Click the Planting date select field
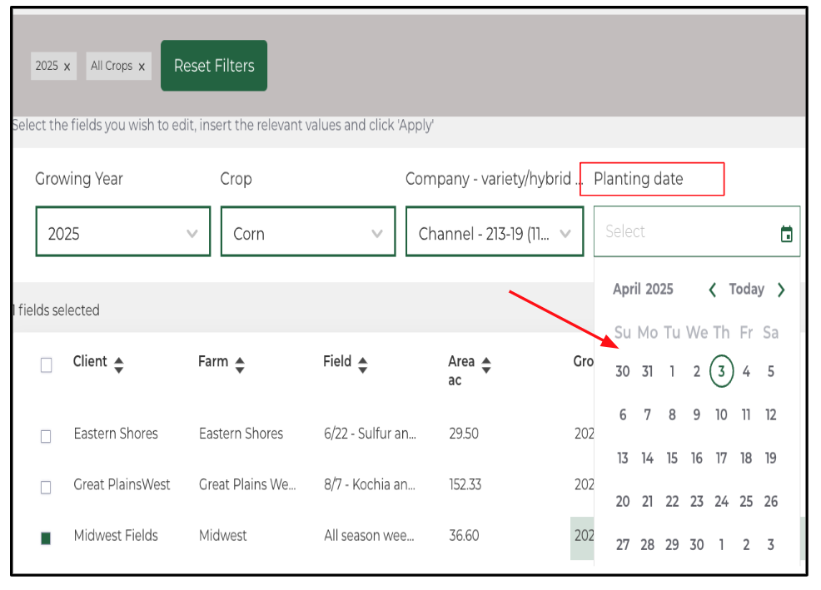Viewport: 821px width, 590px height. click(x=683, y=232)
